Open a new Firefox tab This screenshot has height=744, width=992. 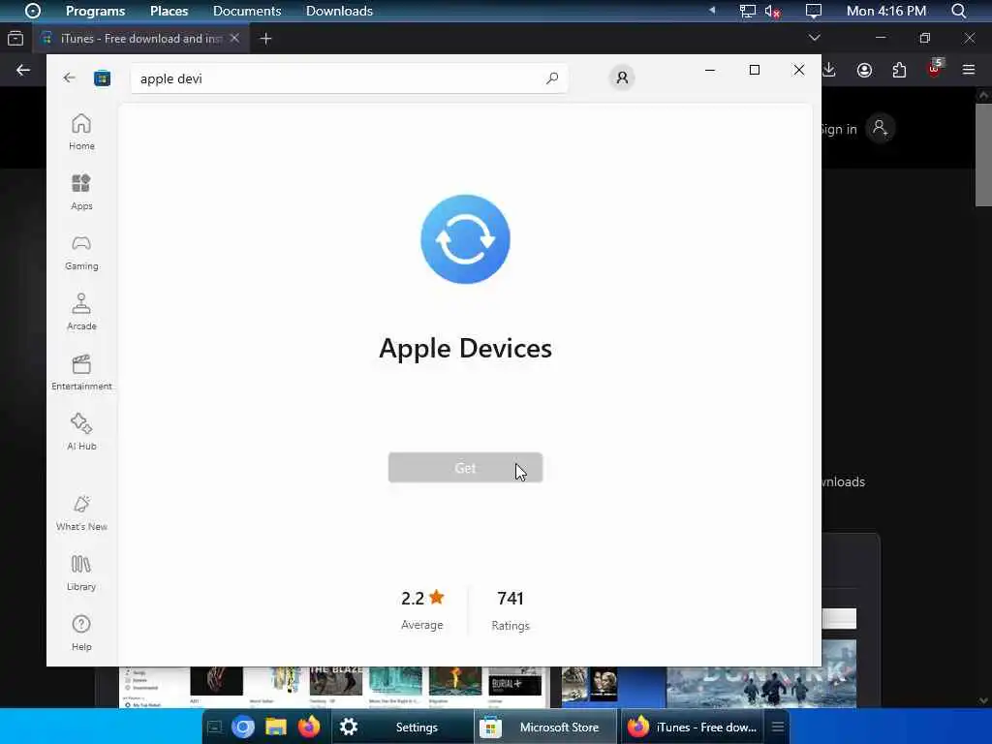265,39
